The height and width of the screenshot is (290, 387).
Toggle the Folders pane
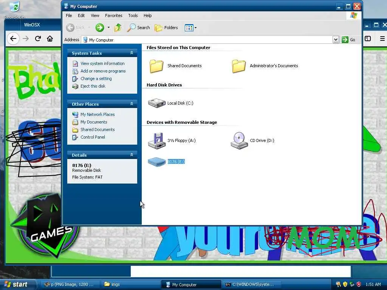166,28
